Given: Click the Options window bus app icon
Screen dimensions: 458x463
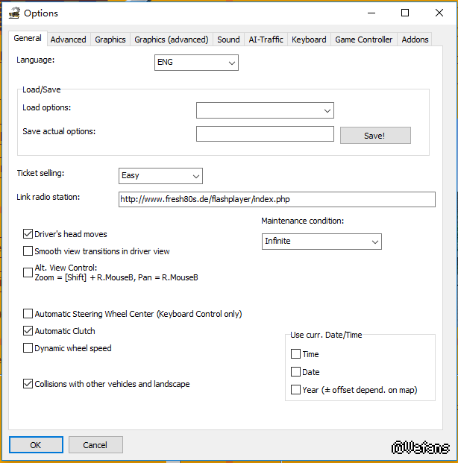Looking at the screenshot, I should [14, 13].
